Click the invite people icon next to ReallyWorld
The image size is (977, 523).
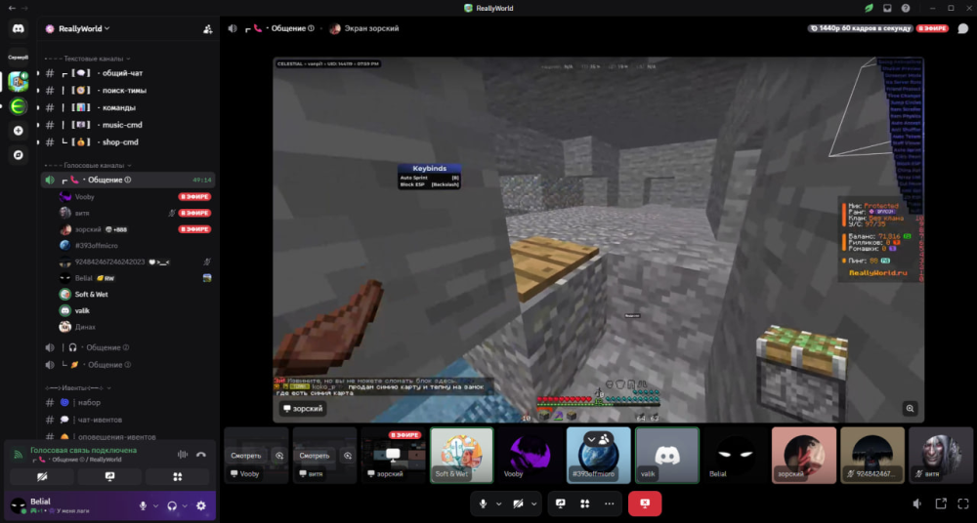click(x=207, y=28)
